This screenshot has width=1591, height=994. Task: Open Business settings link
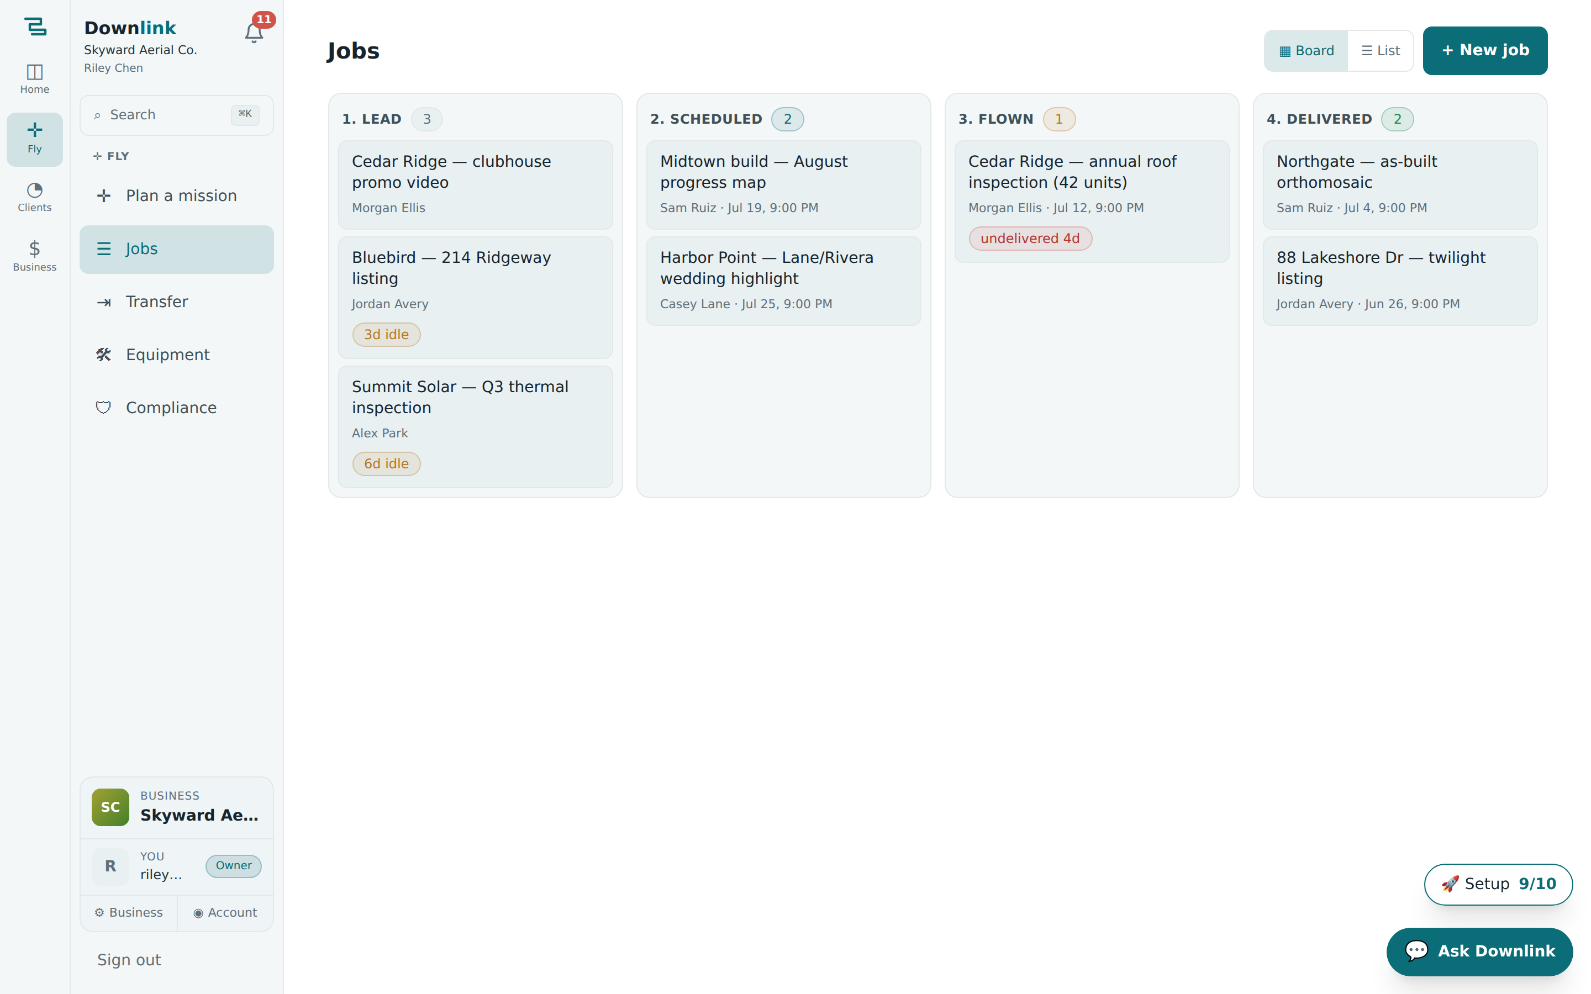click(129, 912)
